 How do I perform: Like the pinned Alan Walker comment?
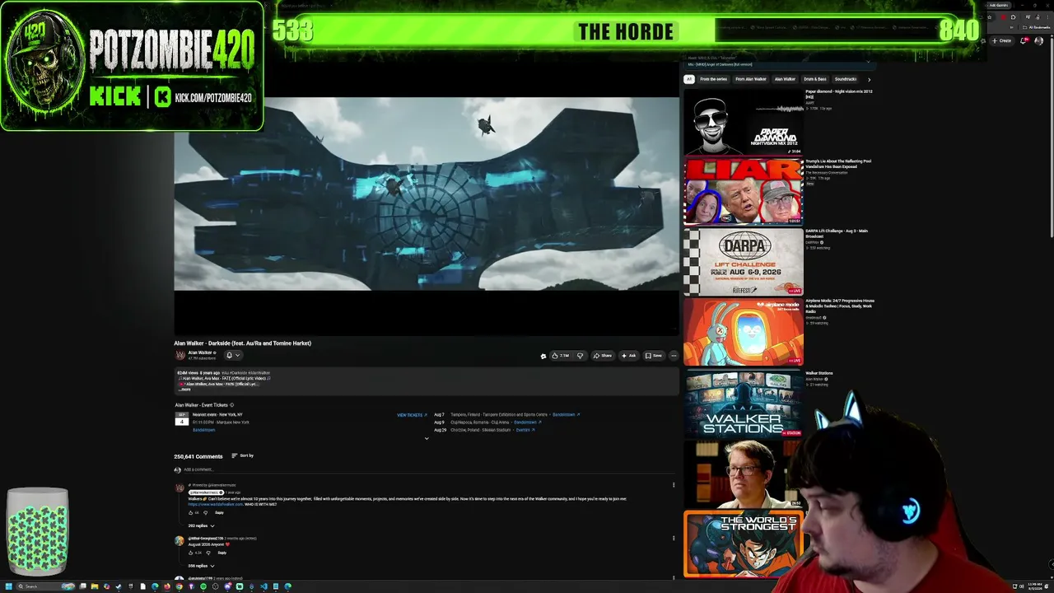(x=191, y=512)
